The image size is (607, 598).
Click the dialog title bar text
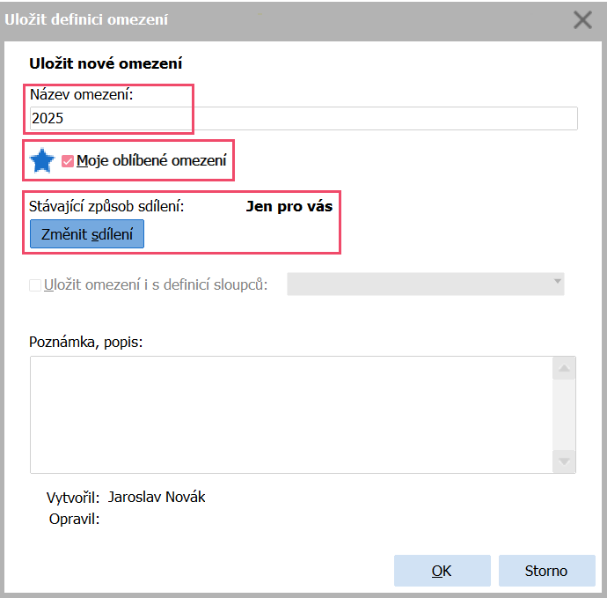[x=86, y=18]
